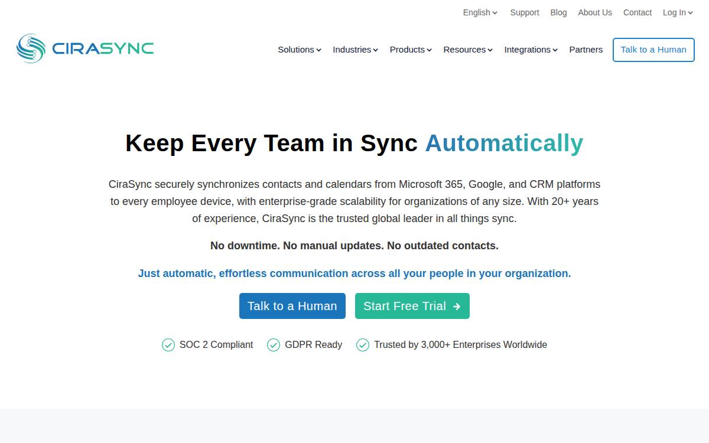The image size is (709, 443).
Task: Open the About Us page
Action: click(x=595, y=12)
